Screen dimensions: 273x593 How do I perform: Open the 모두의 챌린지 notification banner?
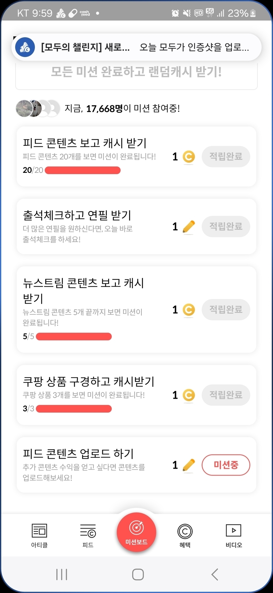pos(145,47)
